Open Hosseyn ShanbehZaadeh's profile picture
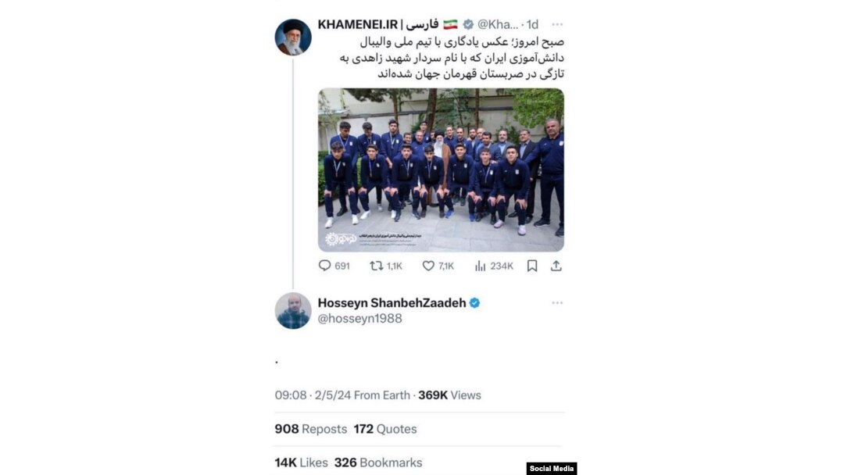 click(x=293, y=311)
